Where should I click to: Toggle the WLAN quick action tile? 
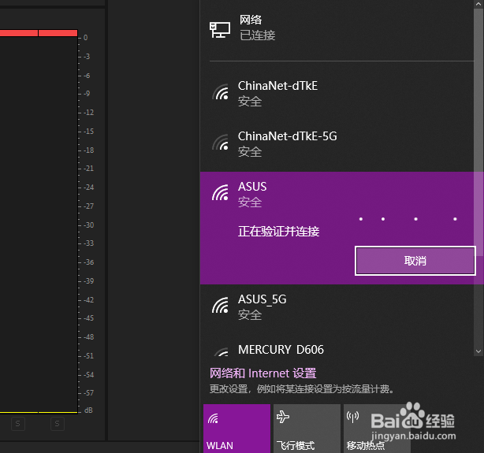click(236, 429)
